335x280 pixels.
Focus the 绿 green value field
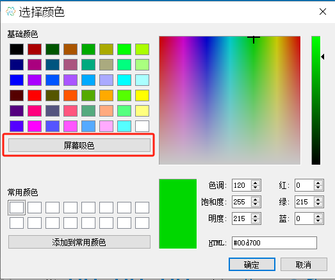(304, 202)
